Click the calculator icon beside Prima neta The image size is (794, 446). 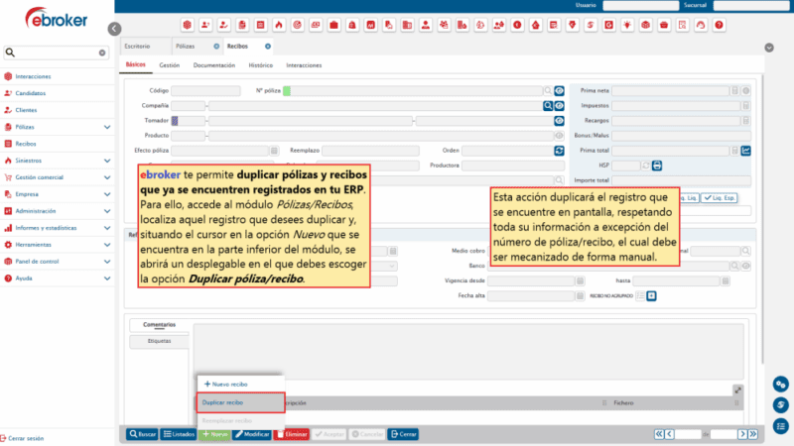coord(734,90)
